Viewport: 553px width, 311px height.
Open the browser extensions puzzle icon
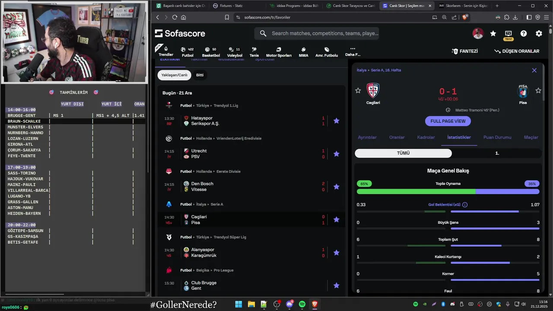coord(506,17)
